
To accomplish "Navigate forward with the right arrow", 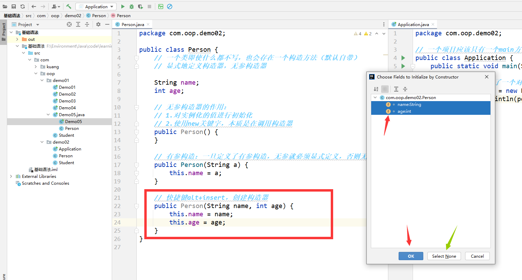I will [x=43, y=7].
